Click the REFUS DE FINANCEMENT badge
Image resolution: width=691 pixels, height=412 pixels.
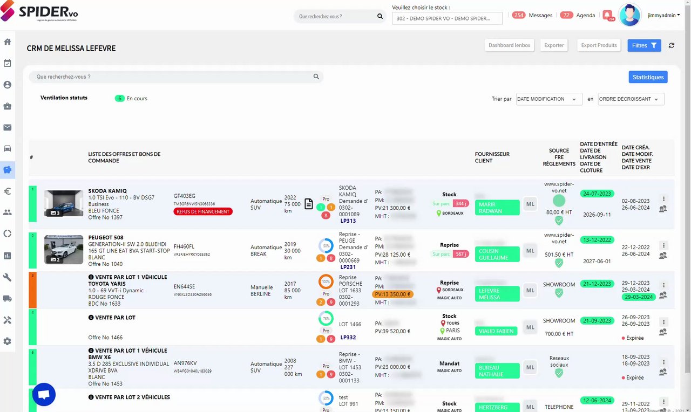(x=203, y=212)
